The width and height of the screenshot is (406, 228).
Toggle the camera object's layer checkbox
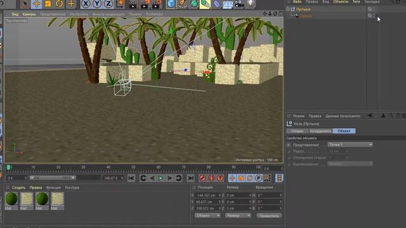point(369,15)
